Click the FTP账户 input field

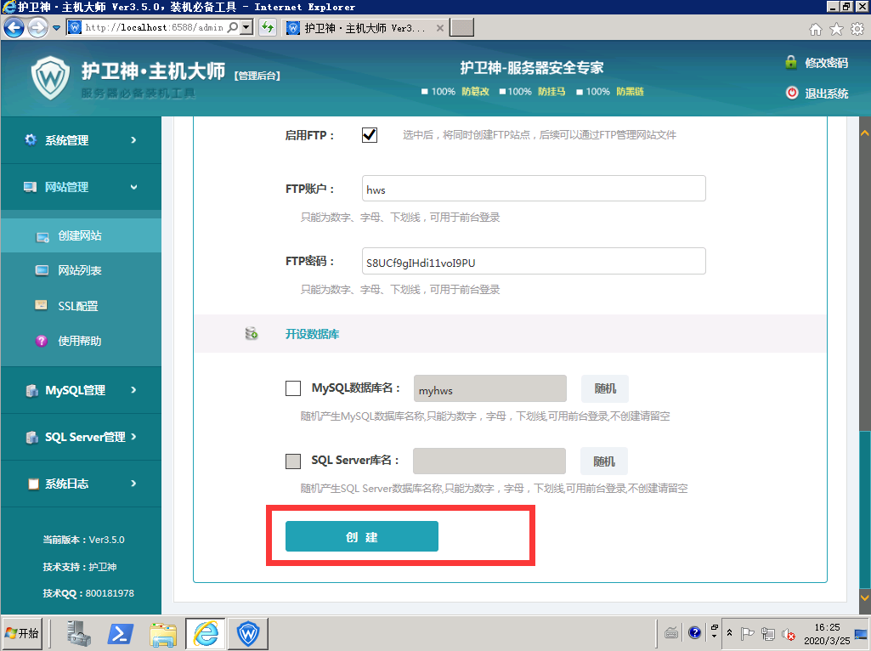[534, 189]
